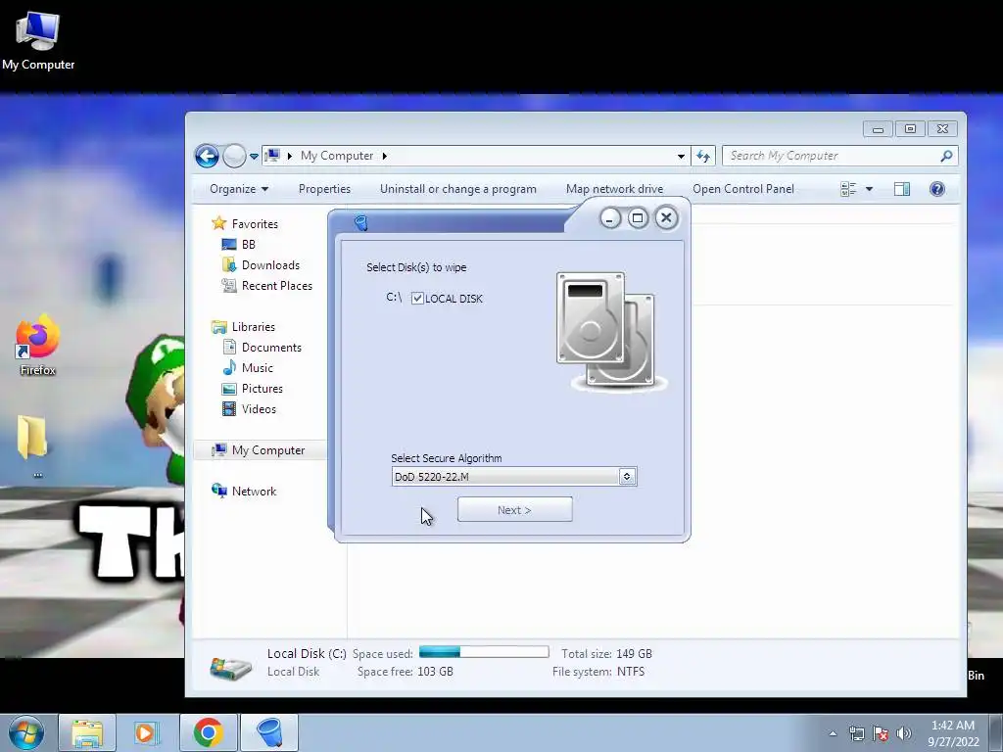Launch Windows Media Player from taskbar
The height and width of the screenshot is (752, 1003).
tap(147, 732)
